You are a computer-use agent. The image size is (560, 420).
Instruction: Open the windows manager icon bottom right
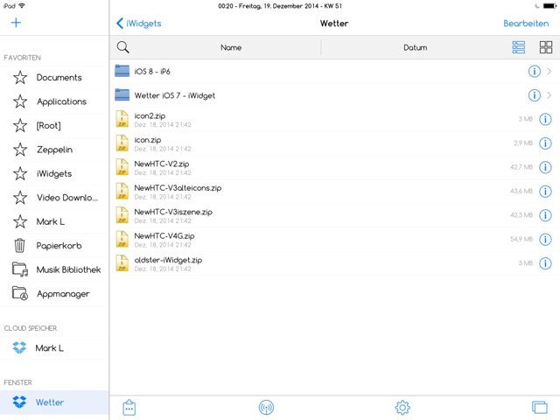pyautogui.click(x=539, y=408)
